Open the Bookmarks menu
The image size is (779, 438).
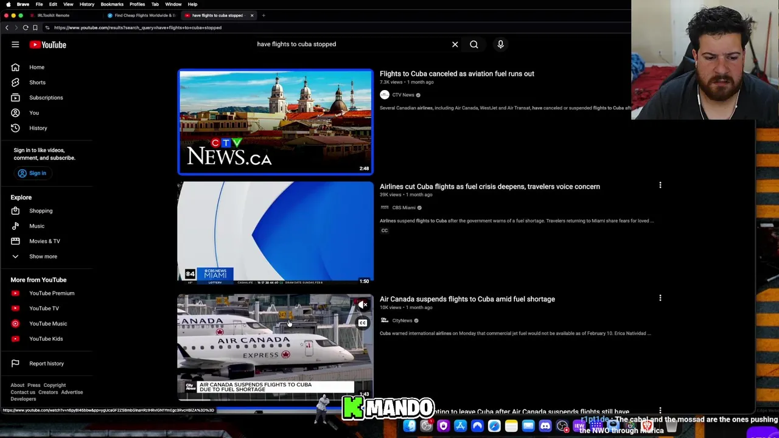pyautogui.click(x=112, y=4)
